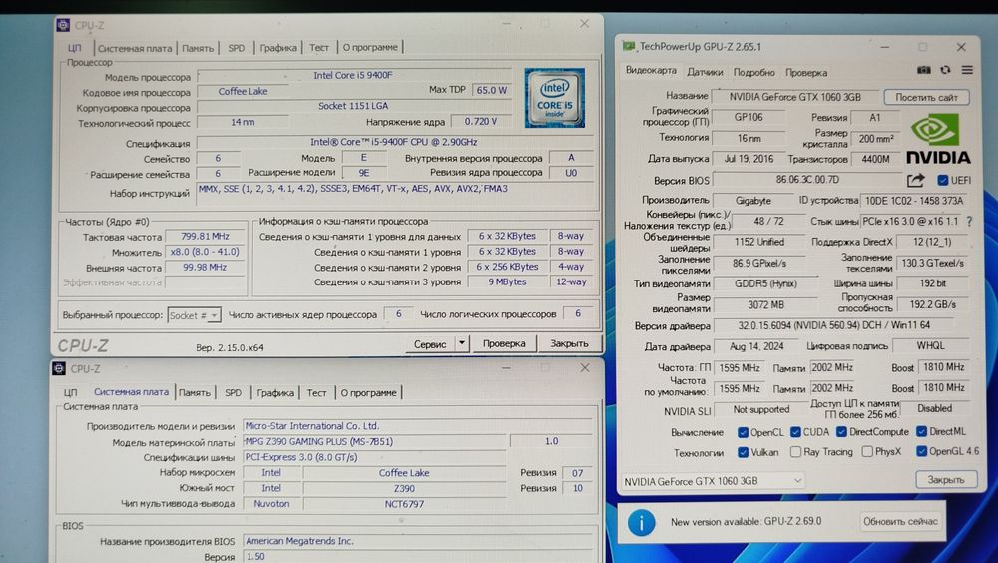
Task: Enable the Ray Tracing checkbox
Action: tap(795, 451)
